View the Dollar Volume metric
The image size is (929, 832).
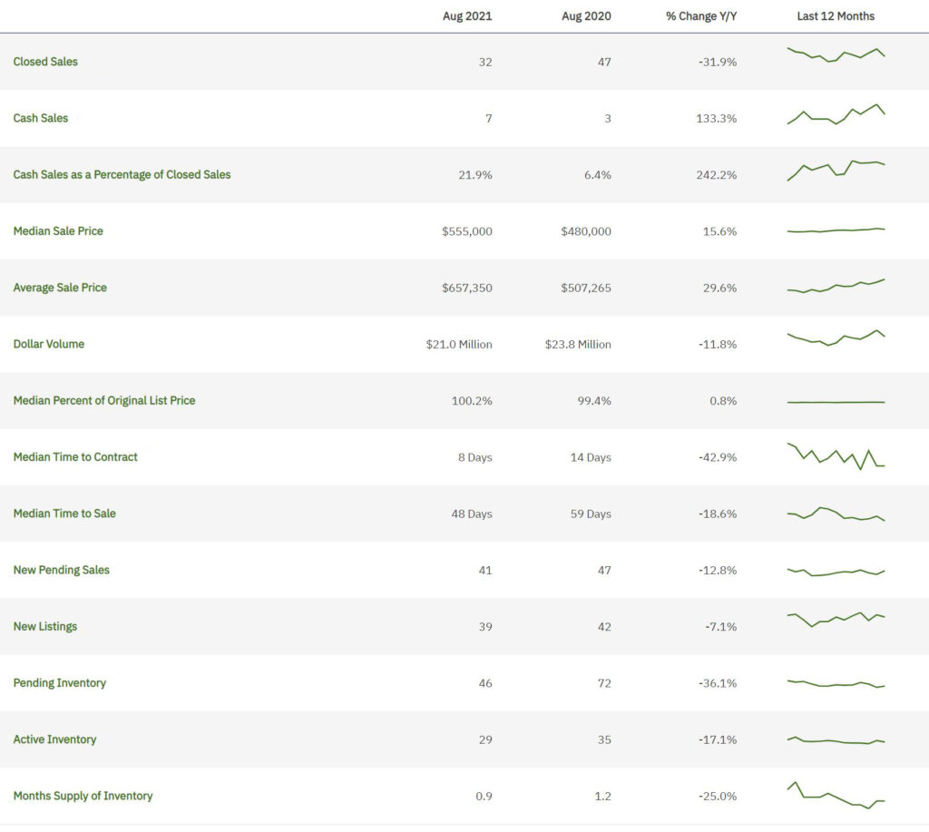(x=48, y=344)
